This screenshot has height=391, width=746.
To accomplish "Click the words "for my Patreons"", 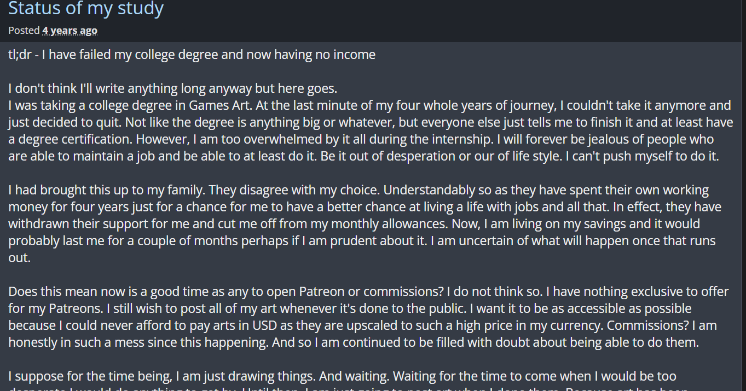I will tap(46, 309).
